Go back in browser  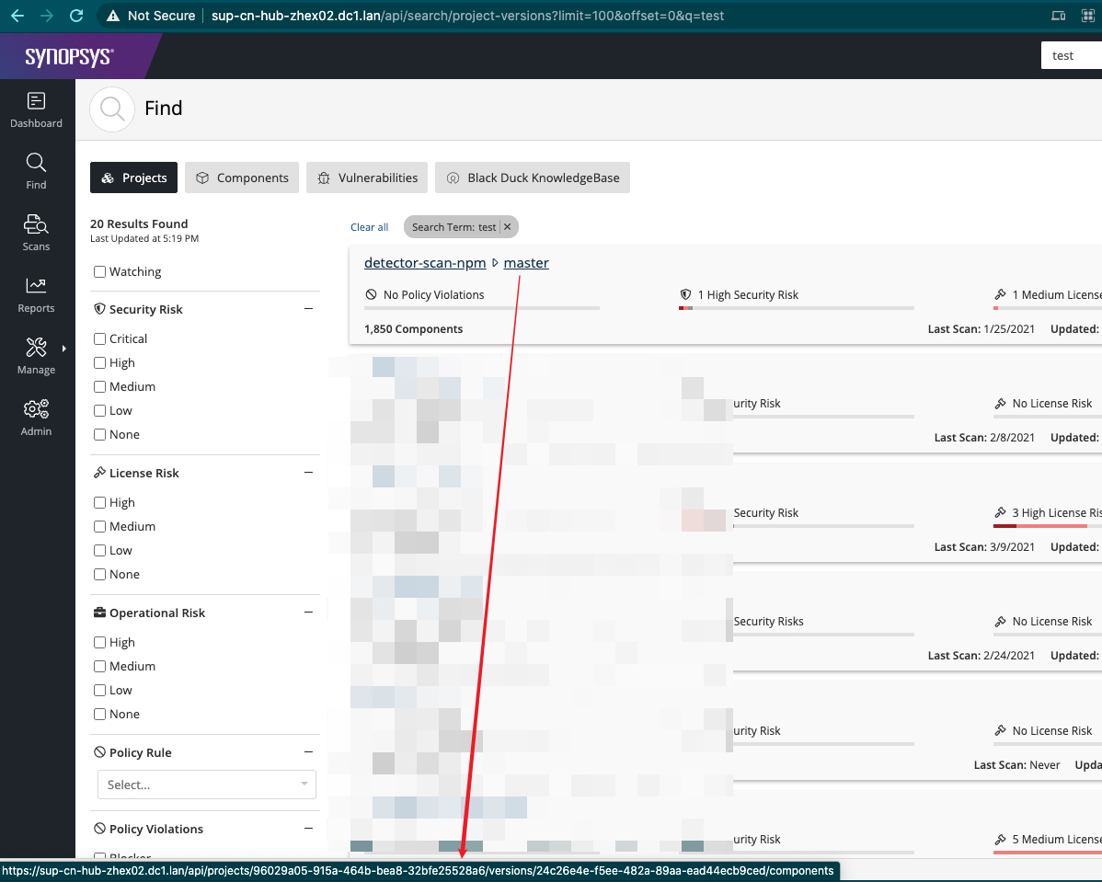click(x=17, y=16)
